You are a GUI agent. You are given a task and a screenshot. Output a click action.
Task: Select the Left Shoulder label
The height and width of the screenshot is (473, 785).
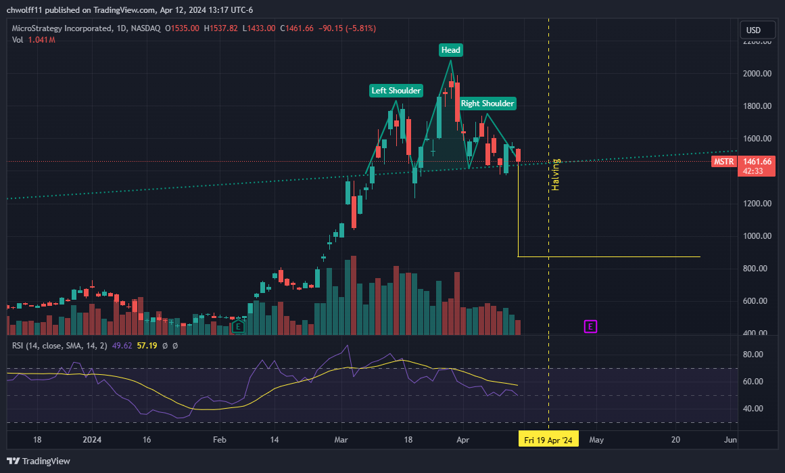396,90
